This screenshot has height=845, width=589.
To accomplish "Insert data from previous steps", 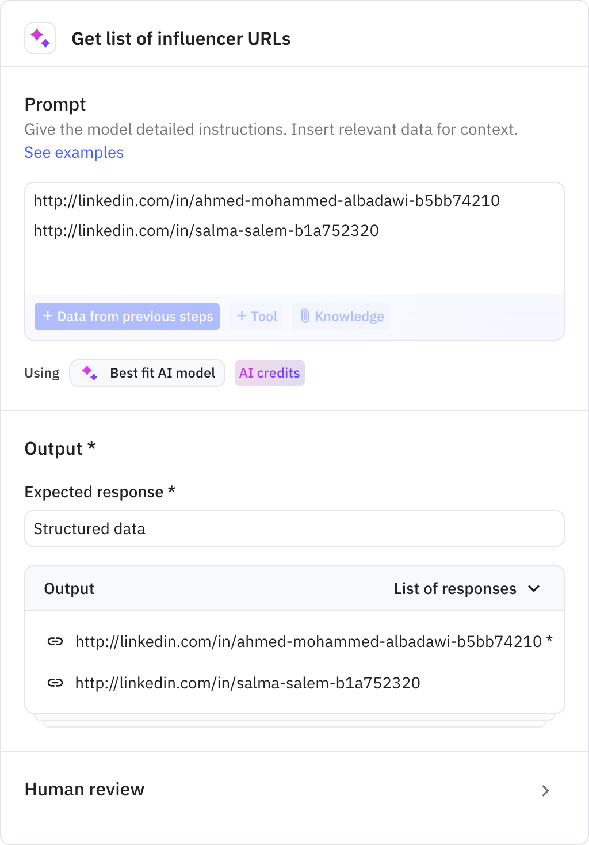I will click(x=127, y=316).
